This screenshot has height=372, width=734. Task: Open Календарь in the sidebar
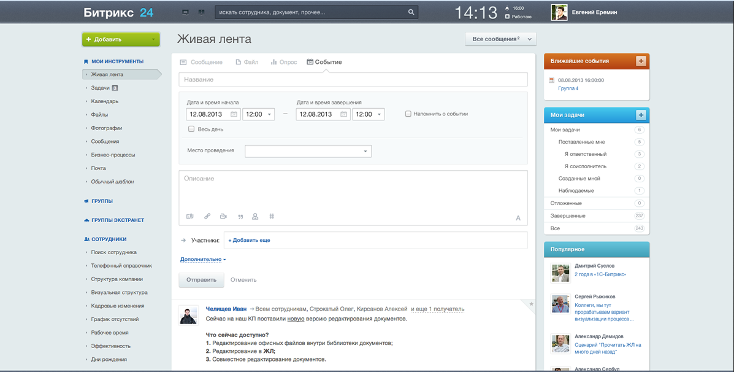[105, 101]
